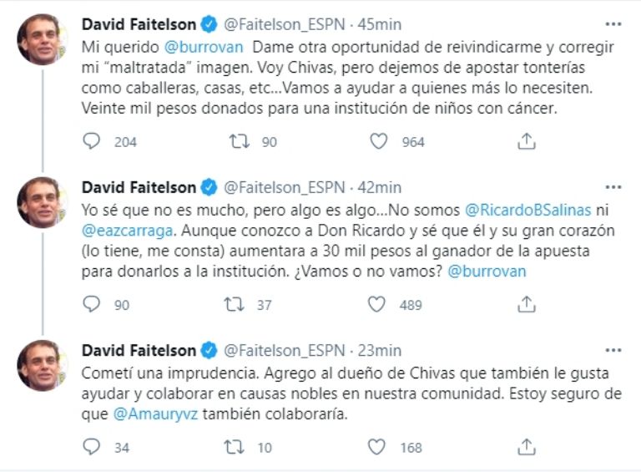Image resolution: width=641 pixels, height=472 pixels.
Task: Retweet the tweet with 10 retweets
Action: click(236, 447)
